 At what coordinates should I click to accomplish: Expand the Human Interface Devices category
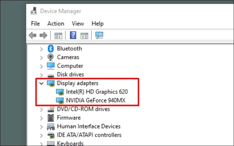[41, 127]
